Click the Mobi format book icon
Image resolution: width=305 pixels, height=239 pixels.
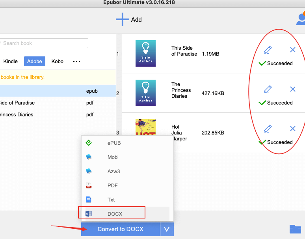[x=89, y=157]
